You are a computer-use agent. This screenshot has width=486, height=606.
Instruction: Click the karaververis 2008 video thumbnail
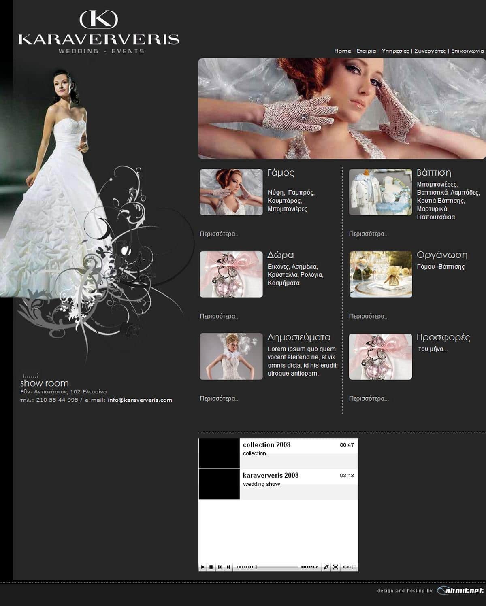[x=219, y=484]
